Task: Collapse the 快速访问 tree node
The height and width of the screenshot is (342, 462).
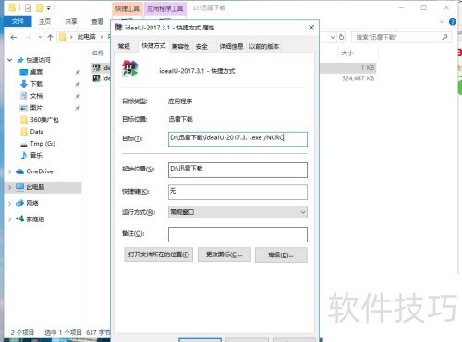Action: coord(10,60)
